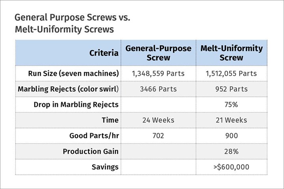Click the Good Parts/hr row label
Viewport: 284px width, 189px height.
point(94,135)
